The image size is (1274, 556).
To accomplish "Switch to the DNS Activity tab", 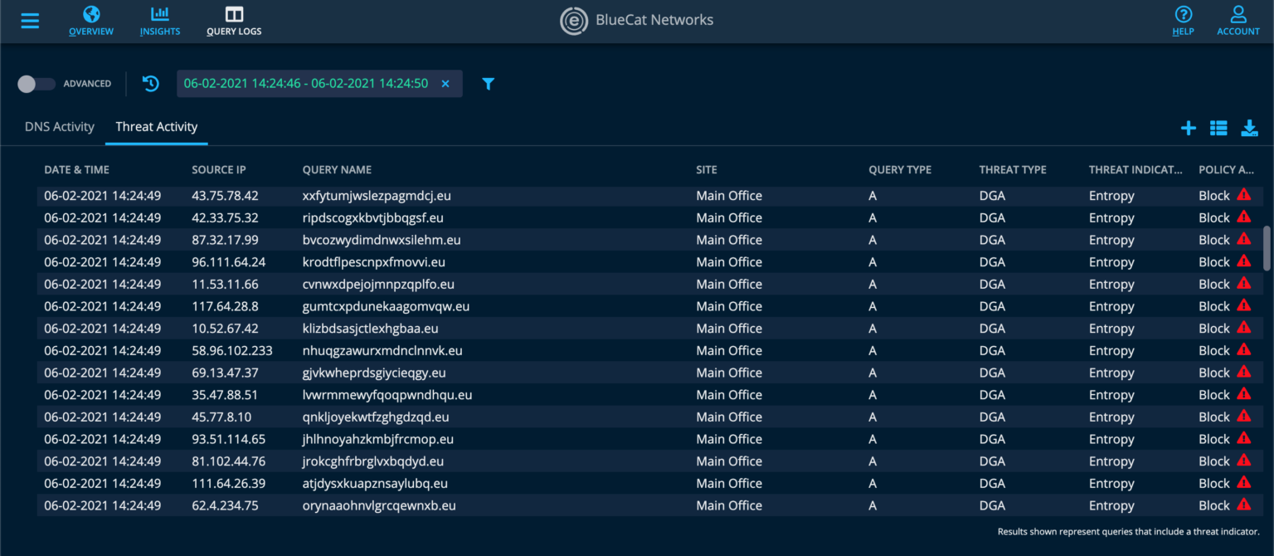I will pos(59,126).
